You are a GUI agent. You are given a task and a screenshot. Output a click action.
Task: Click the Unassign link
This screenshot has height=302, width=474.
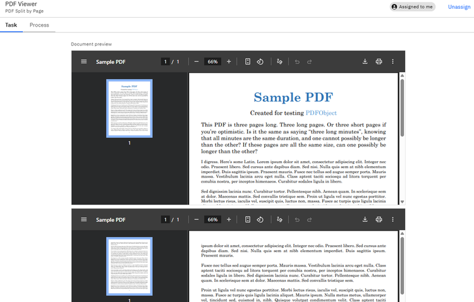point(459,7)
